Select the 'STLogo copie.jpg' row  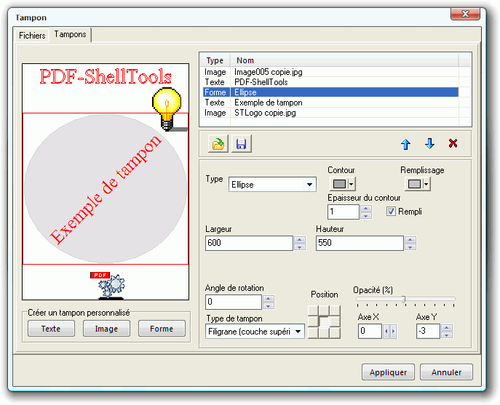click(330, 113)
